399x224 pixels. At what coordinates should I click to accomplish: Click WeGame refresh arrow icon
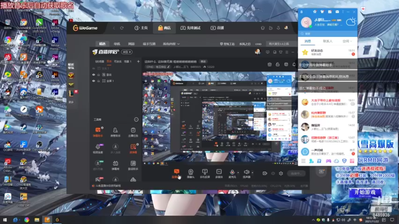[x=122, y=28]
